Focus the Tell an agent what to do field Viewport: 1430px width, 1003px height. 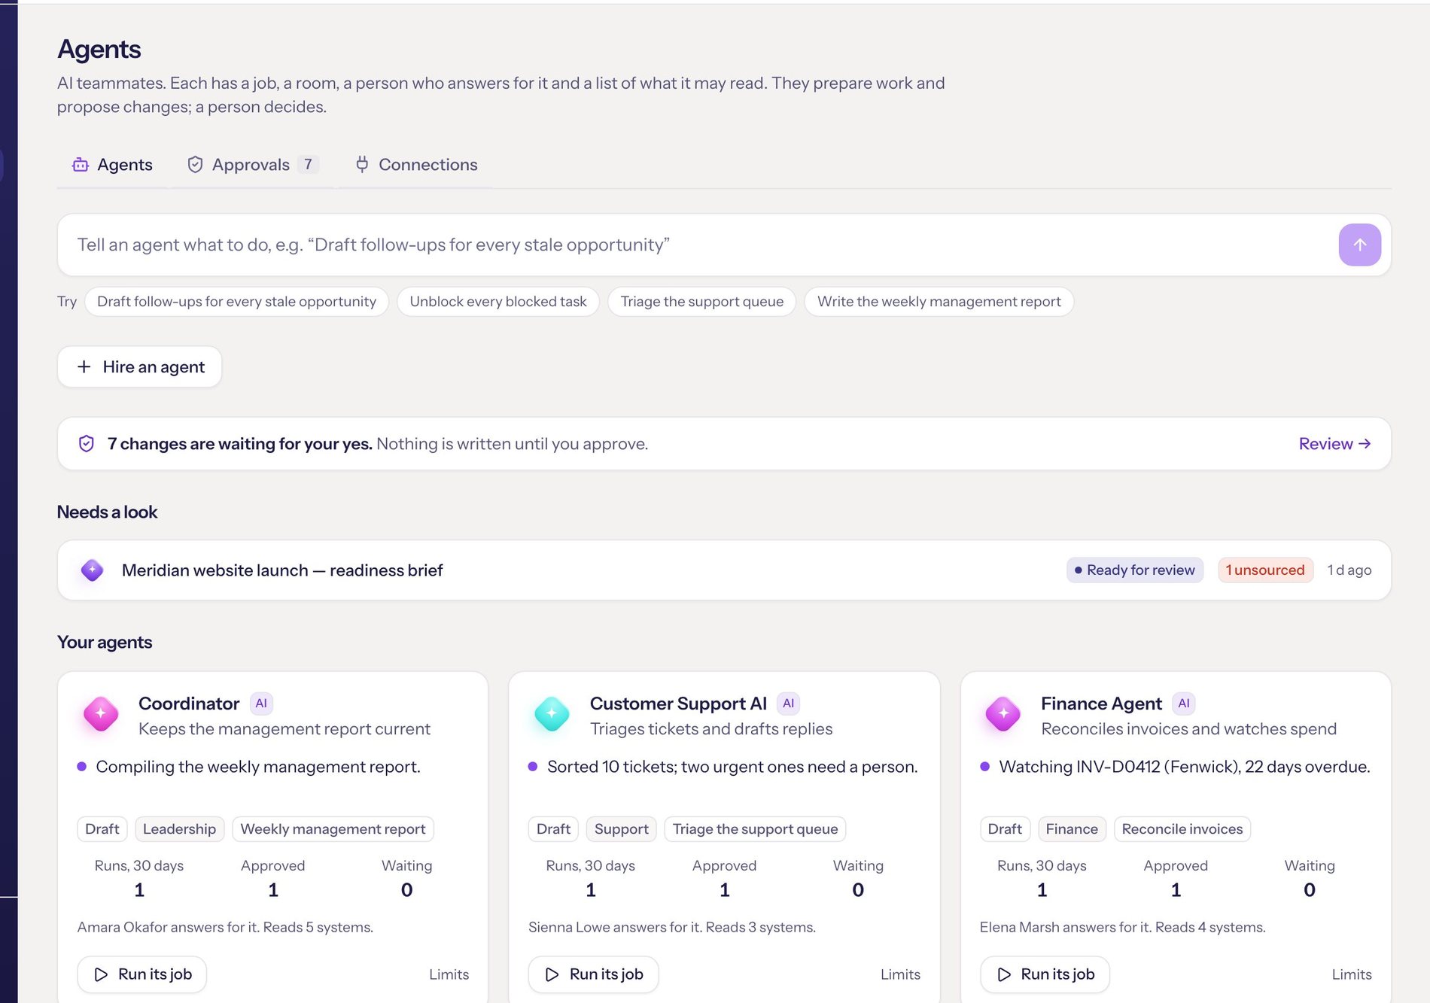tap(700, 245)
